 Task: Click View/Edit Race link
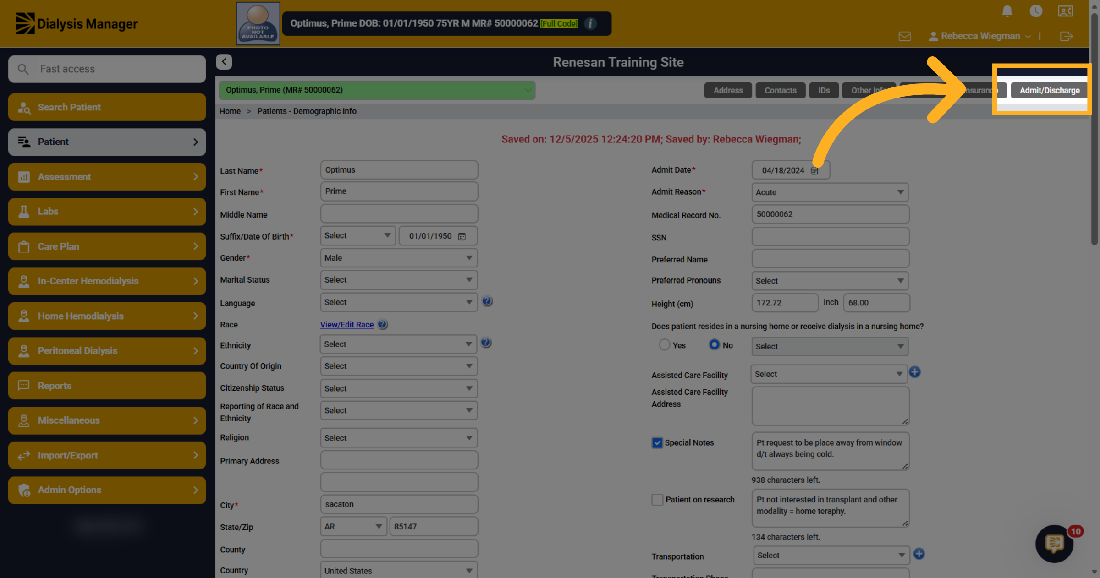click(x=347, y=325)
